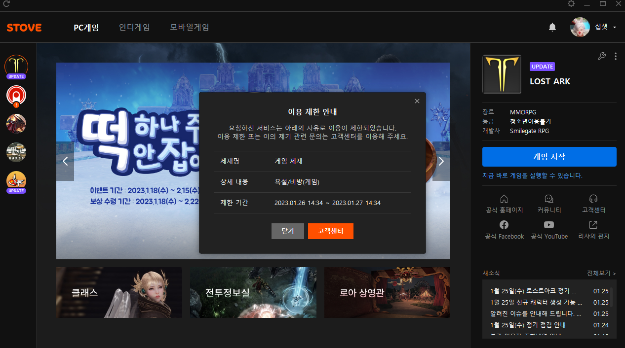Switch to the 모바일게임 tab
The height and width of the screenshot is (348, 625).
tap(190, 27)
